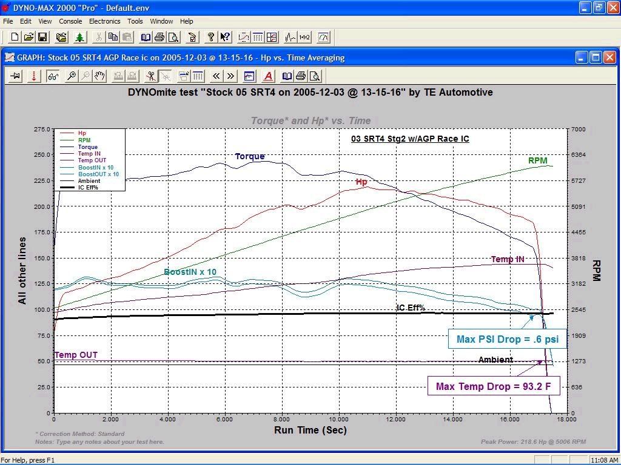Go to next with double right arrows
The width and height of the screenshot is (621, 465).
point(231,76)
